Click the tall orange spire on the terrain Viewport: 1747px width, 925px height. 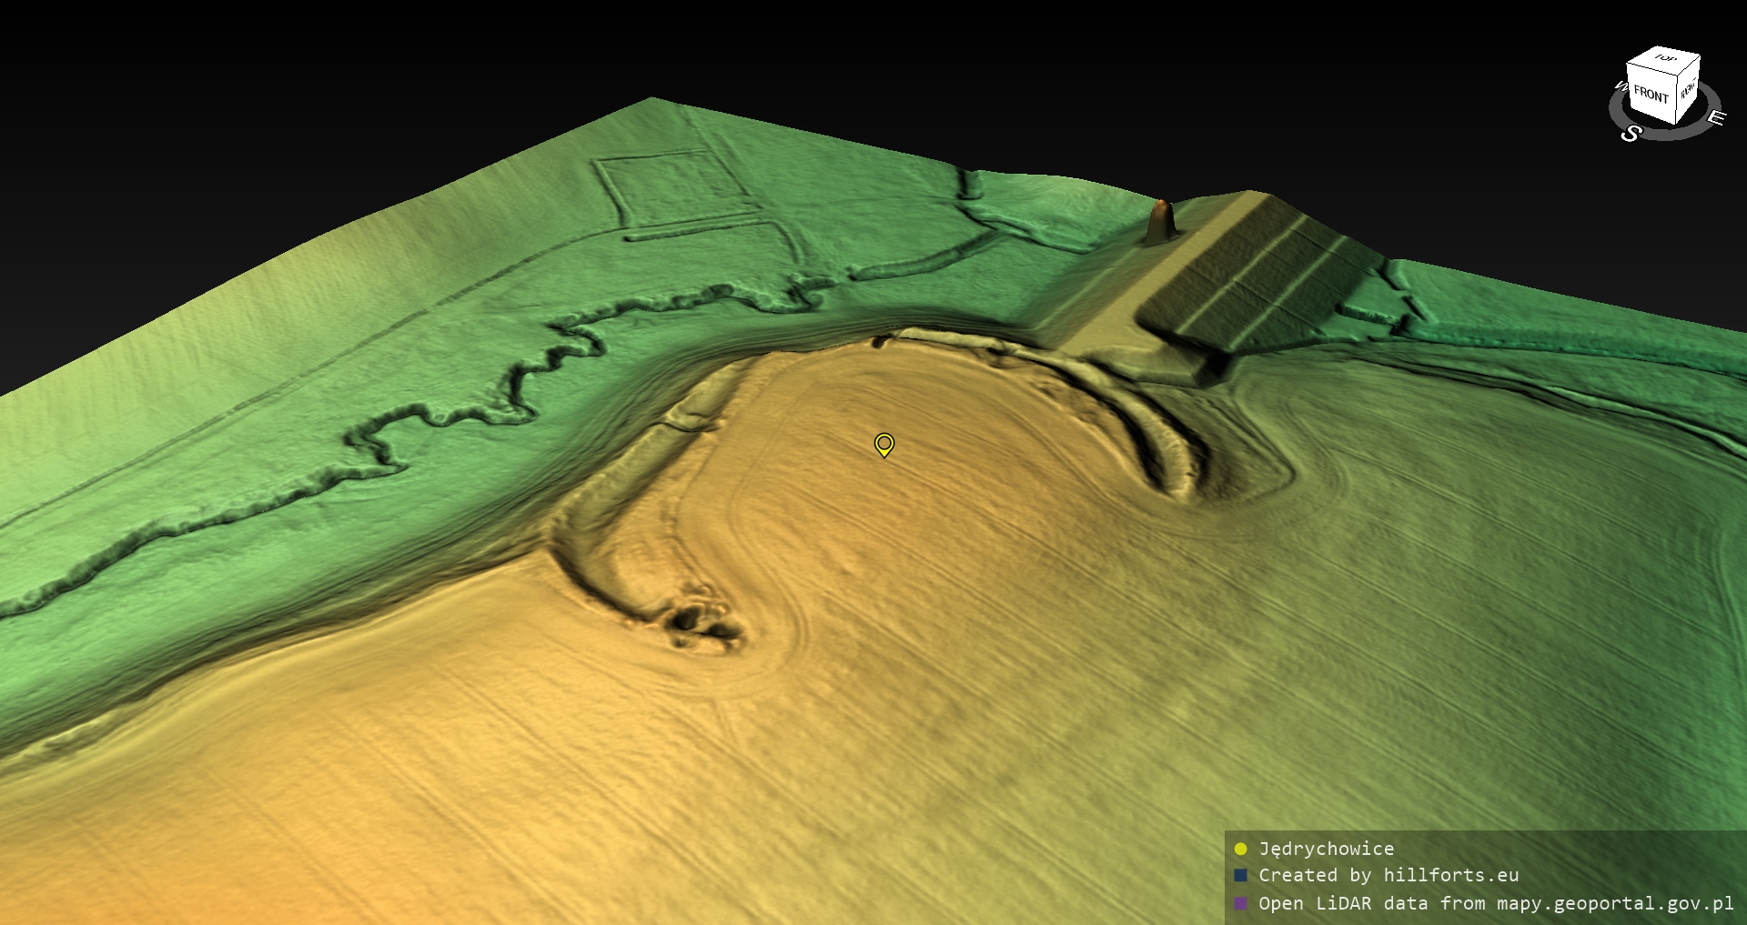point(1161,220)
